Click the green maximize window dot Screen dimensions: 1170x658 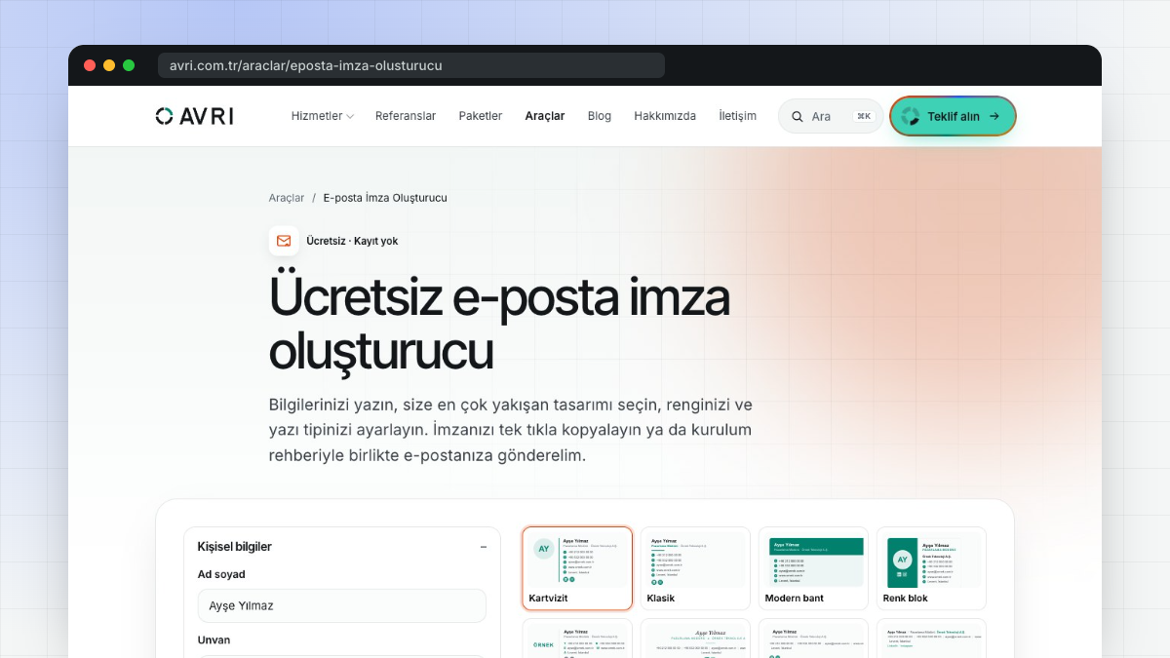129,65
